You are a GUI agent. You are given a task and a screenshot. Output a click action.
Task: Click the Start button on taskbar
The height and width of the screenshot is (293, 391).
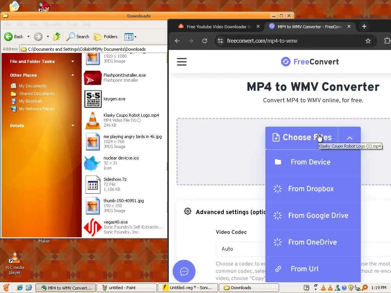(x=6, y=288)
